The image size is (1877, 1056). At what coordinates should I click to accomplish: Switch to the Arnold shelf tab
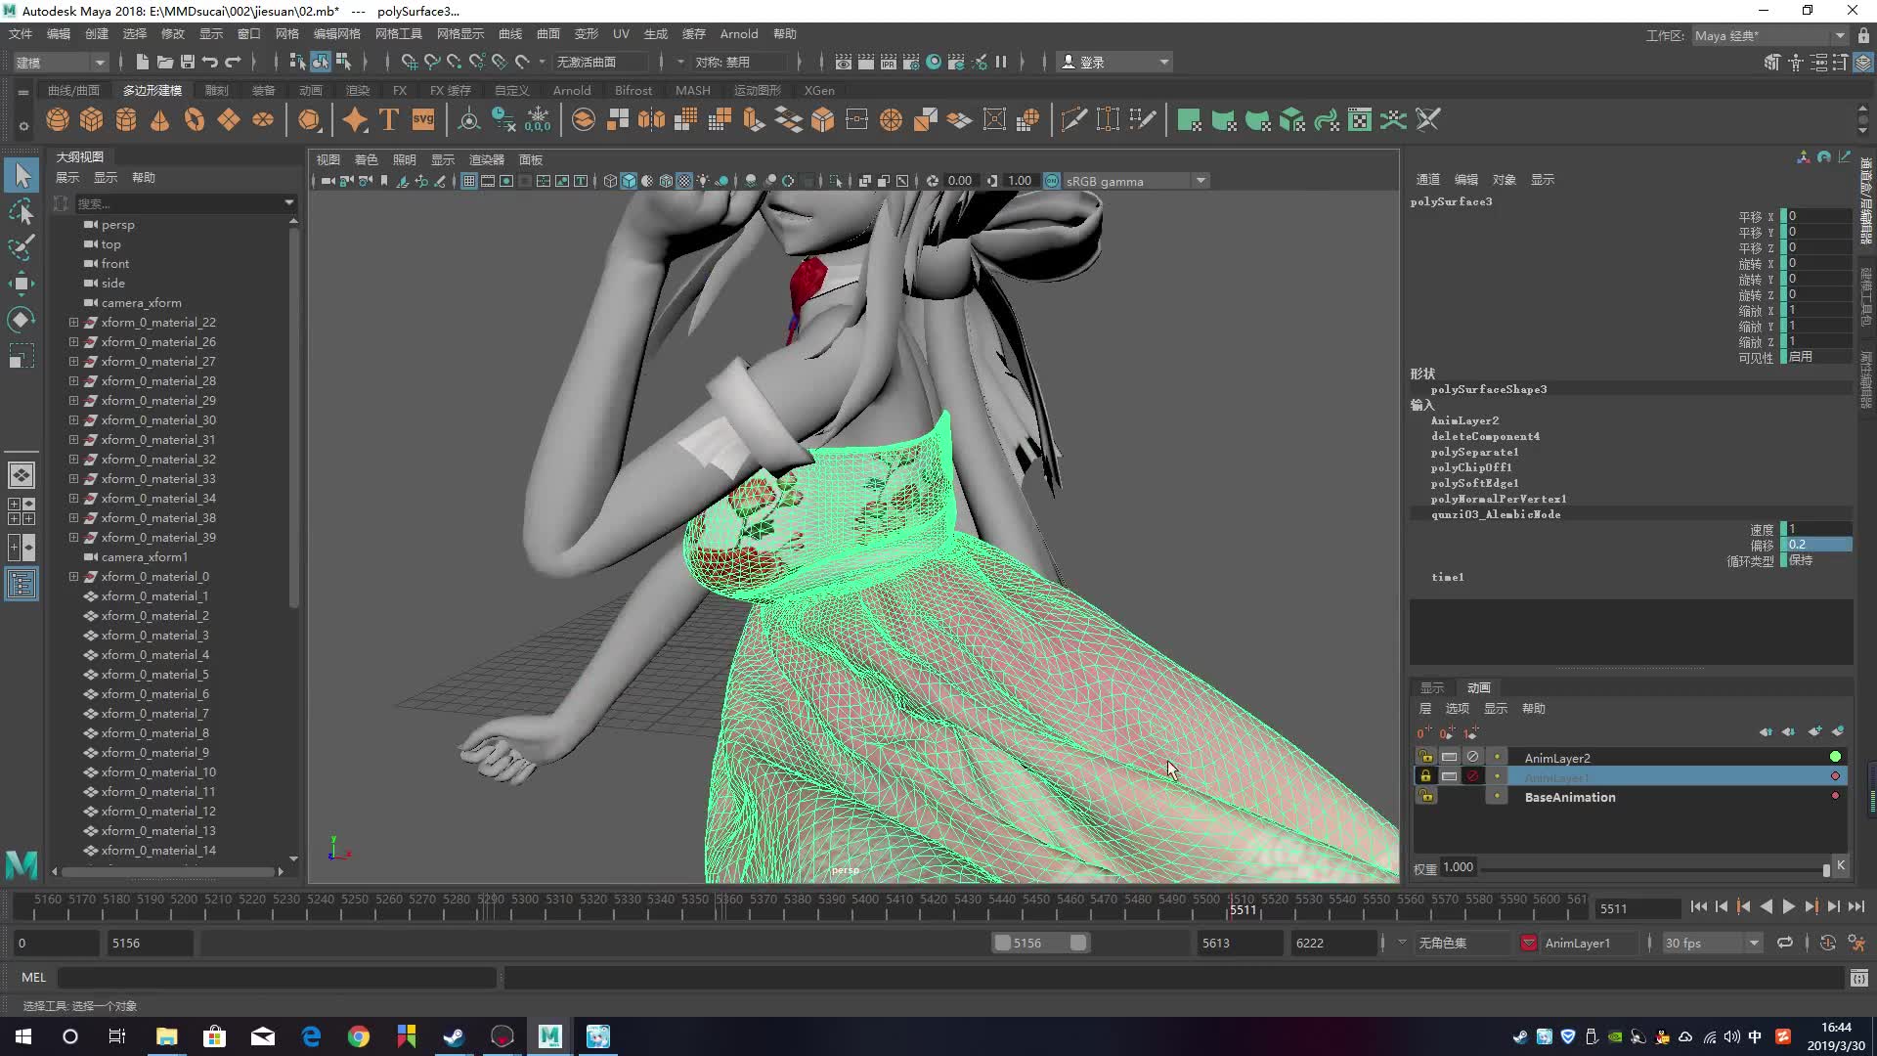[571, 90]
